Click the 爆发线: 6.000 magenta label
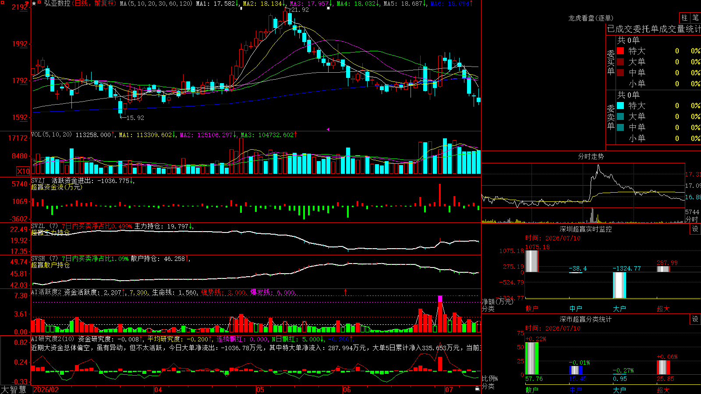Viewport: 701px width, 394px height. 273,292
